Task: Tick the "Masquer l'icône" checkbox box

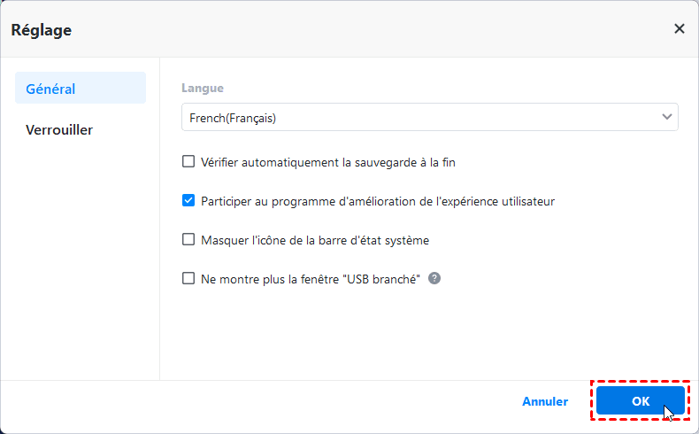Action: (188, 239)
